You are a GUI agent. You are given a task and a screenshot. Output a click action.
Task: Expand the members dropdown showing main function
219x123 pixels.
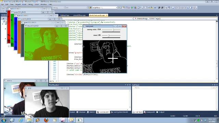click(x=217, y=18)
